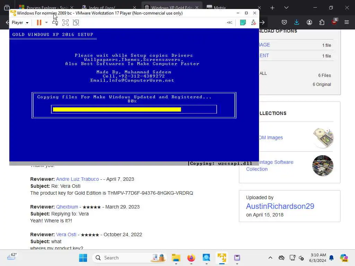Click the SHOW ALL downloads link
Viewport: 355px width, 266px height.
[263, 73]
